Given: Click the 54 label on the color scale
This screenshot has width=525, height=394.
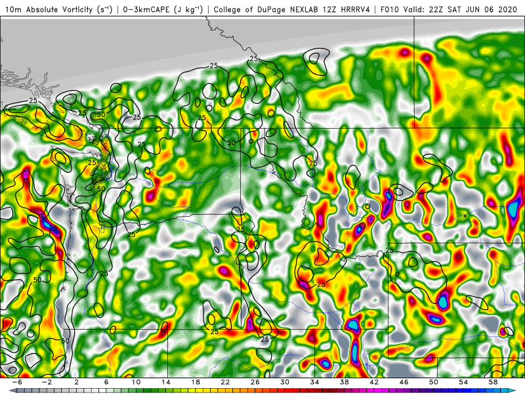Looking at the screenshot, I should click(x=463, y=382).
